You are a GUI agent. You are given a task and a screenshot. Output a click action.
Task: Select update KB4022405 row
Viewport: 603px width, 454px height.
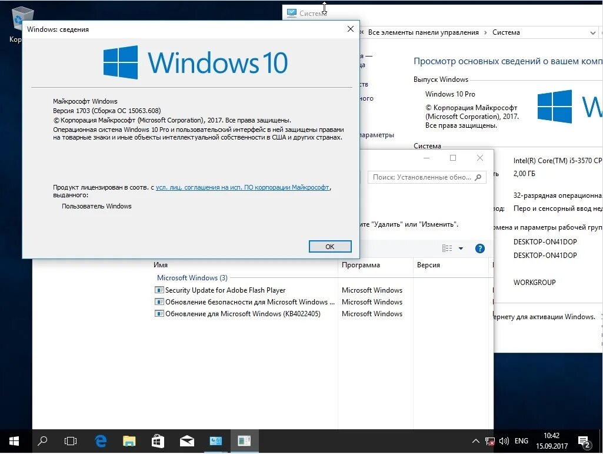(242, 313)
